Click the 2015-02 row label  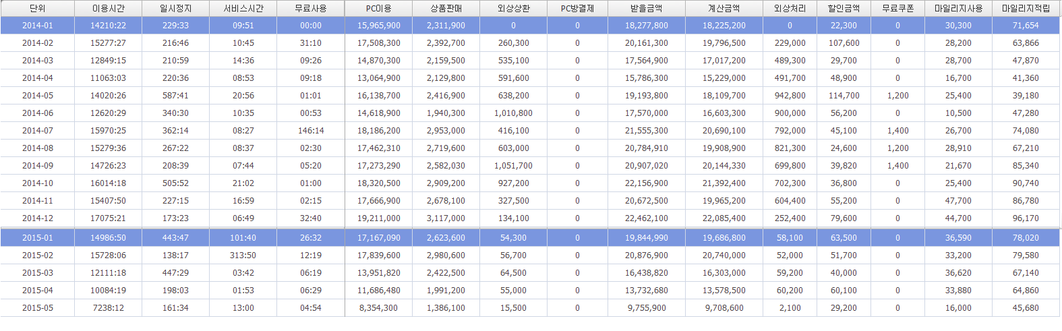pos(38,255)
